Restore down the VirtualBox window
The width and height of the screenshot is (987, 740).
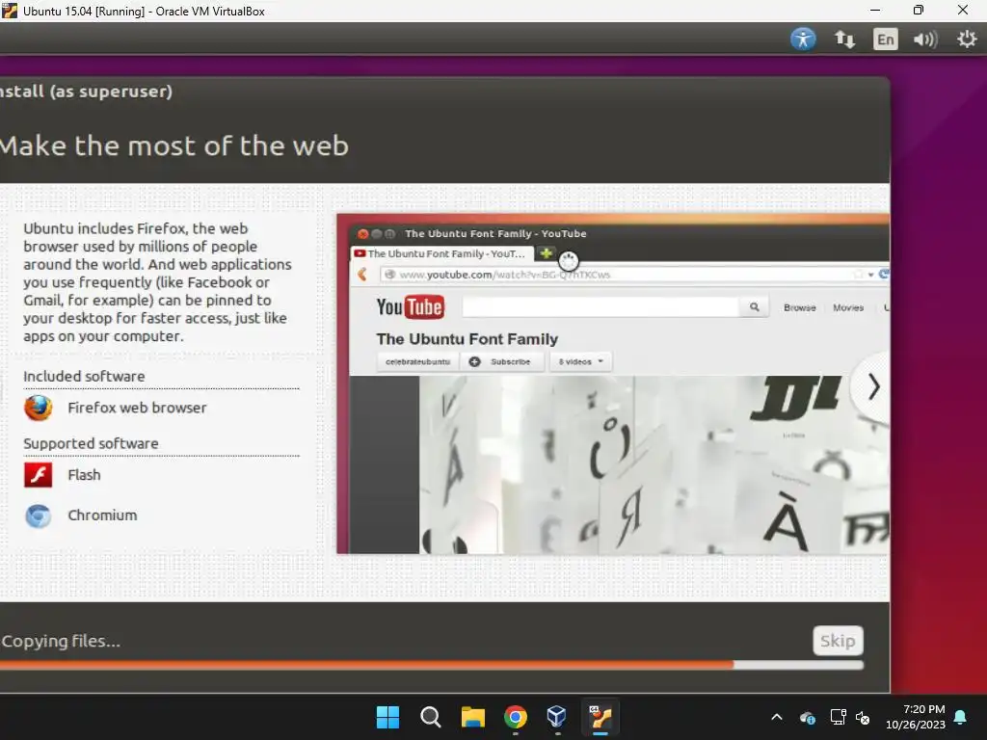click(919, 10)
